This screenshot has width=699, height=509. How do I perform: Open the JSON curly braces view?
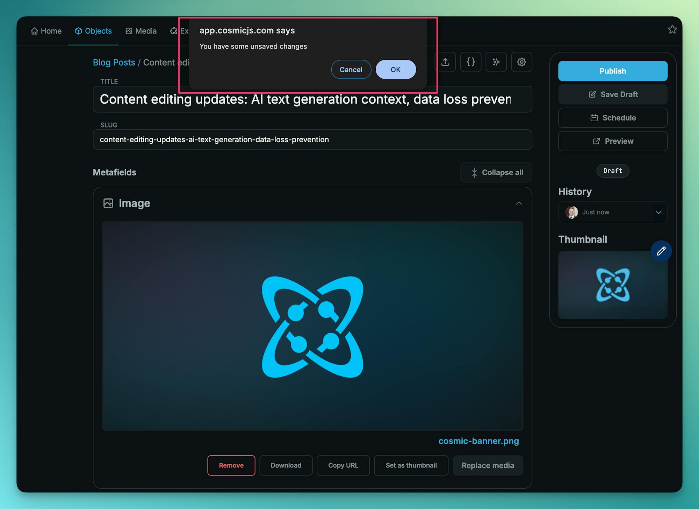(x=470, y=62)
